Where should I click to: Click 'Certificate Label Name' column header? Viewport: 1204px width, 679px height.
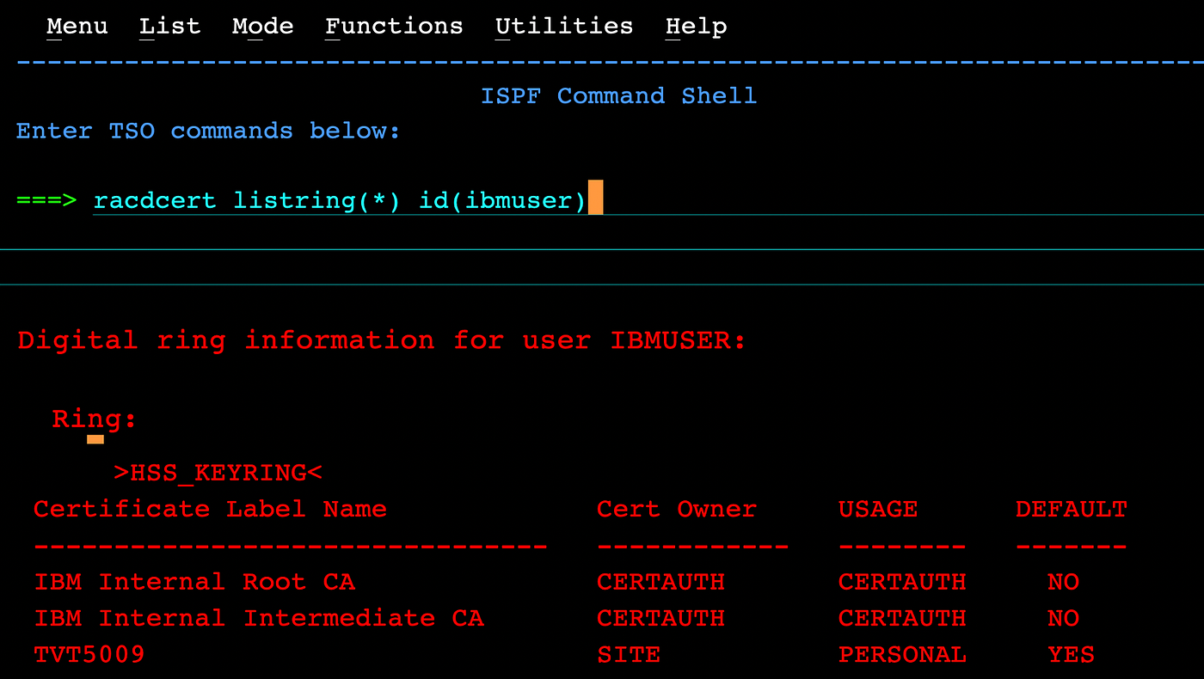pos(210,509)
